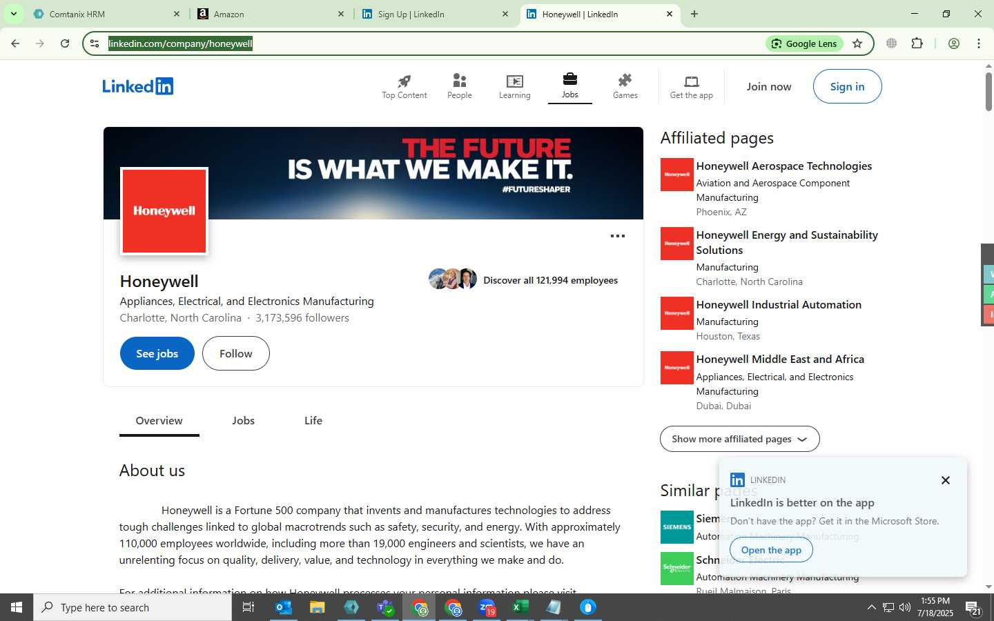The width and height of the screenshot is (994, 621).
Task: Click Windows taskbar search box
Action: (x=133, y=607)
